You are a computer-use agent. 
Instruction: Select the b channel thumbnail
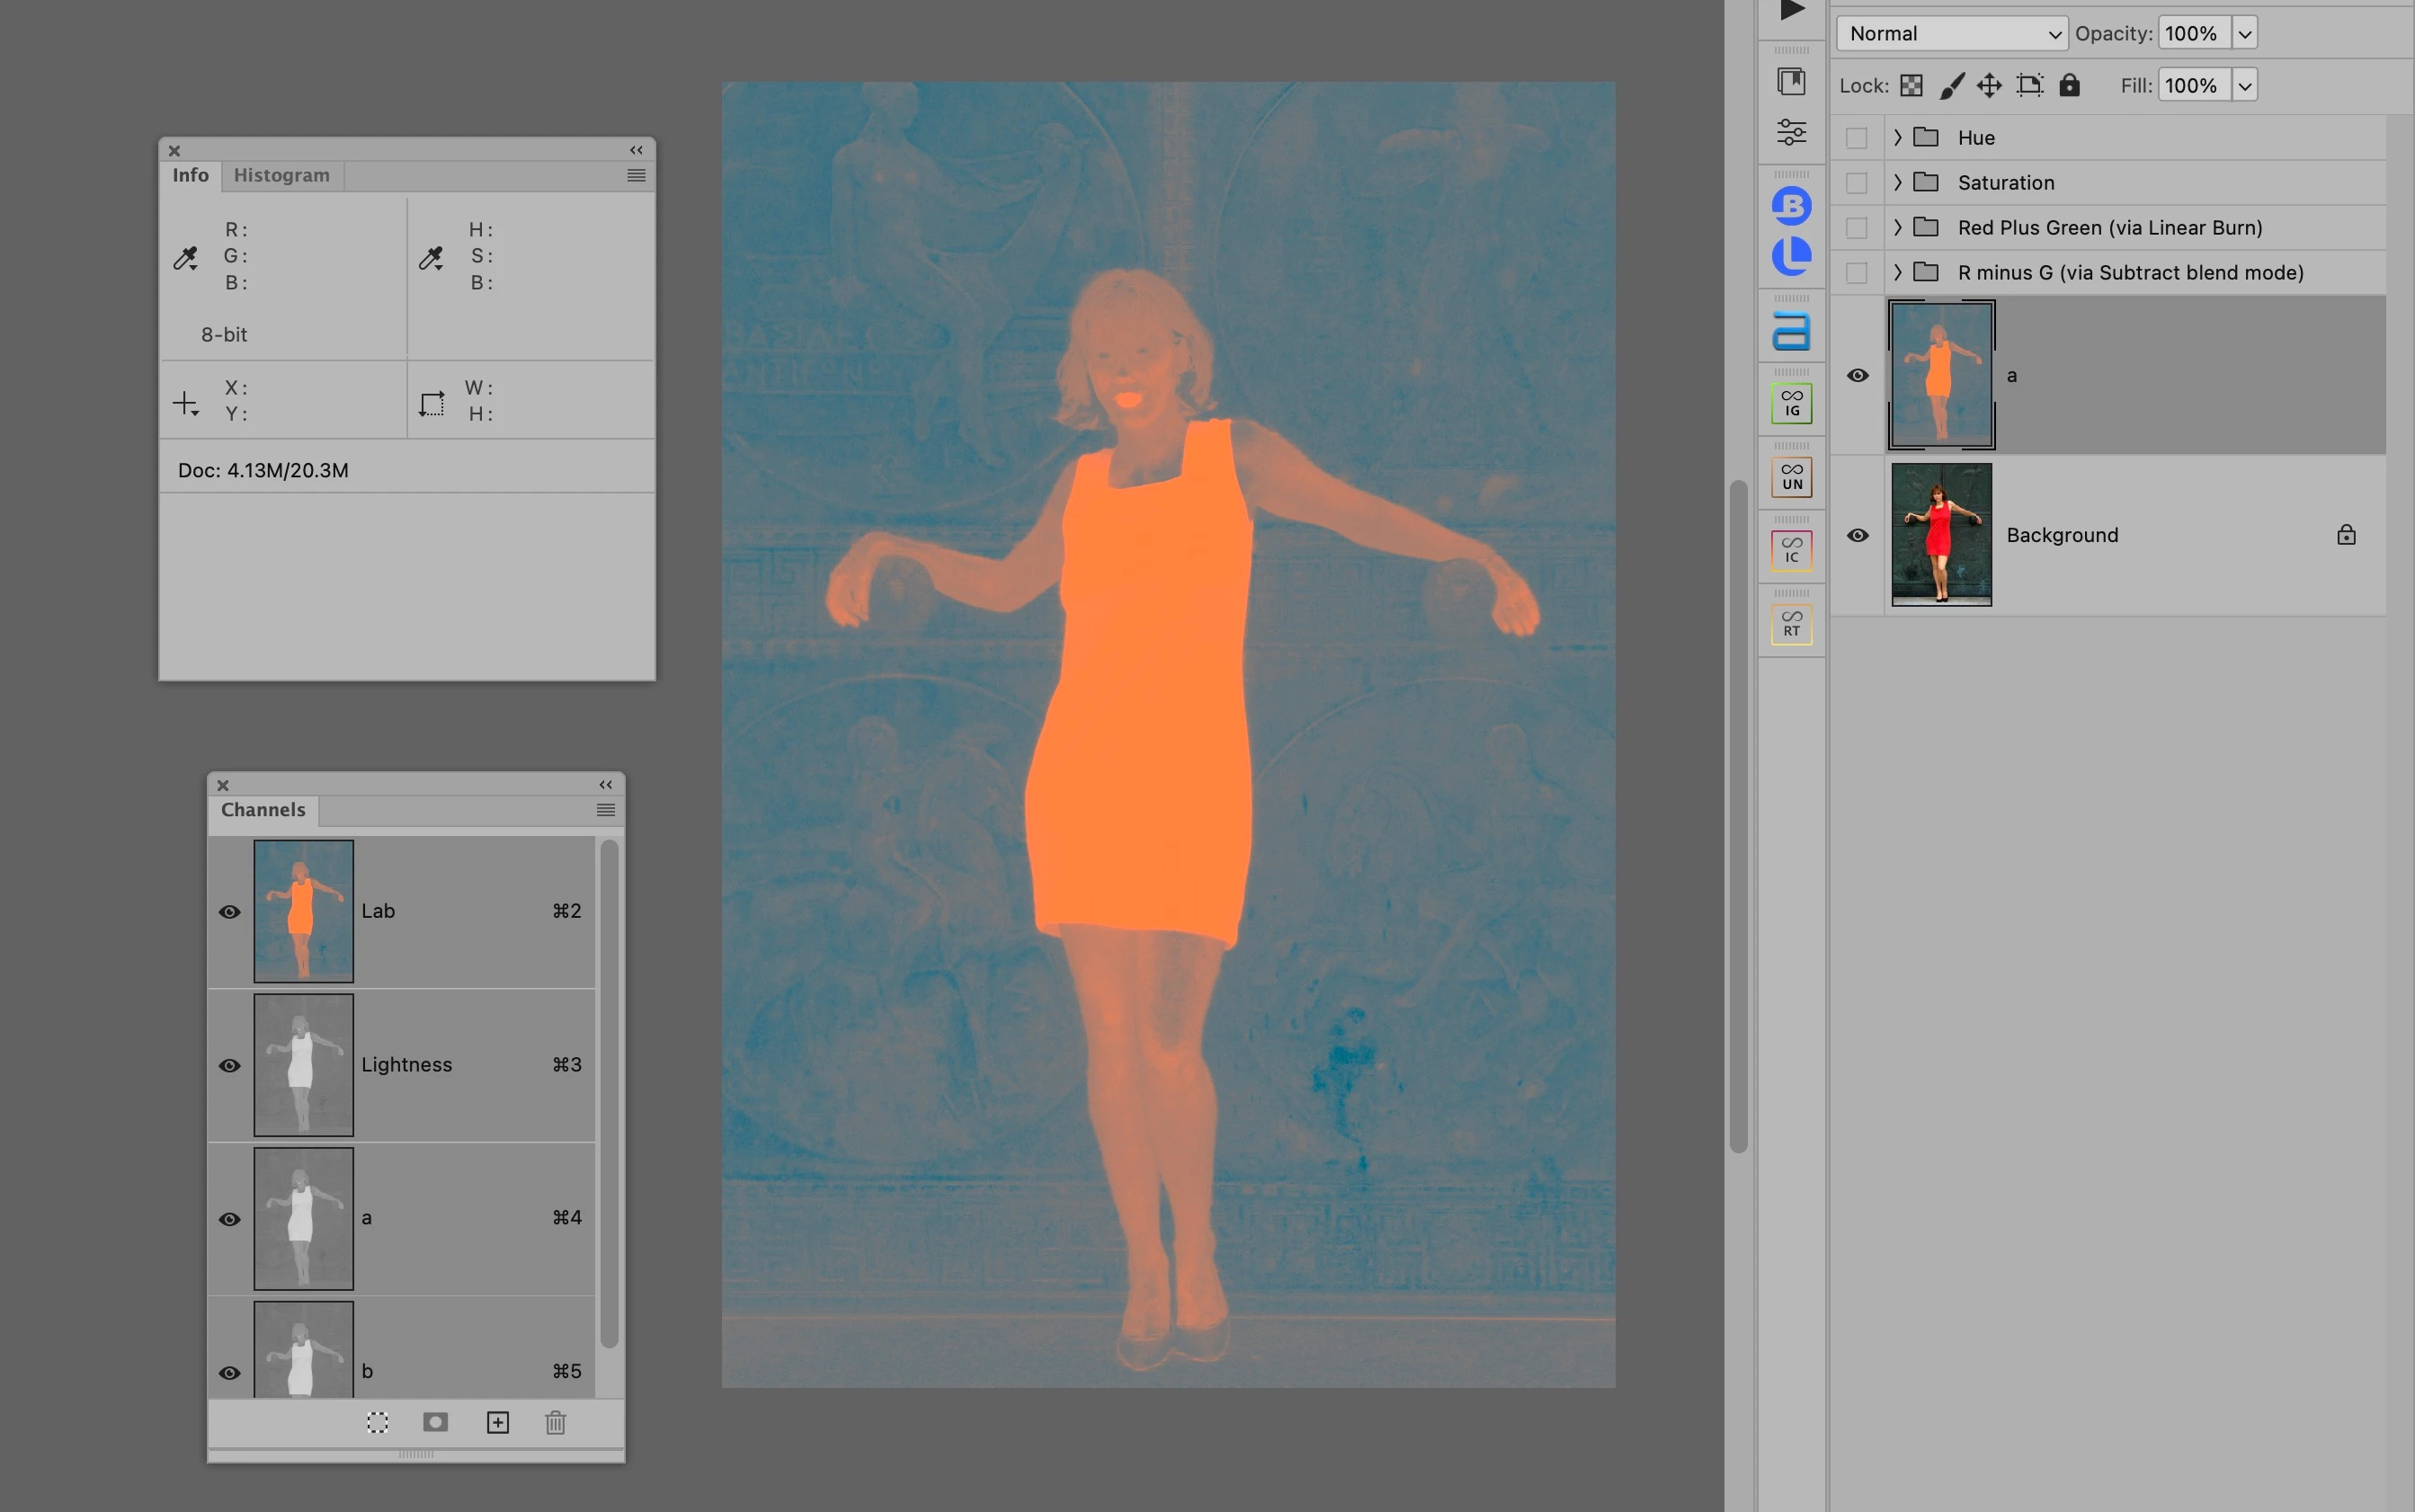pos(303,1350)
